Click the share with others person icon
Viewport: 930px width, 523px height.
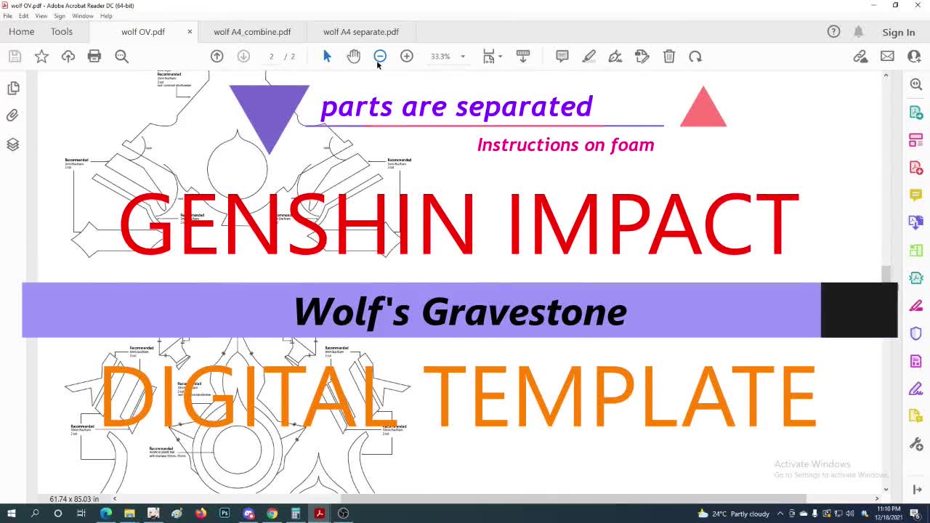point(914,56)
